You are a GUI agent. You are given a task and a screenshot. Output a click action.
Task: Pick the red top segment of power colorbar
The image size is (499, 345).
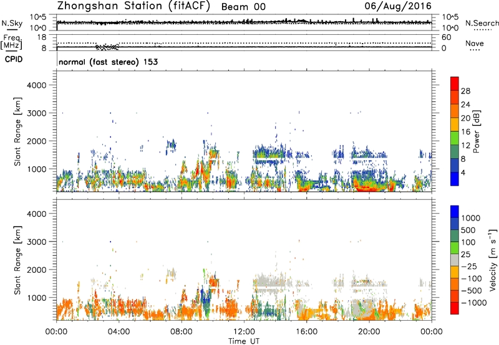[455, 84]
